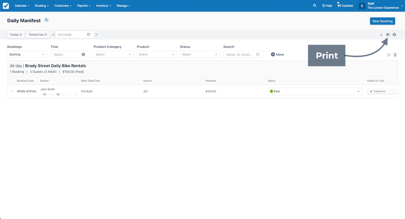The width and height of the screenshot is (405, 219).
Task: Print the manifest via printer icon
Action: 388,34
